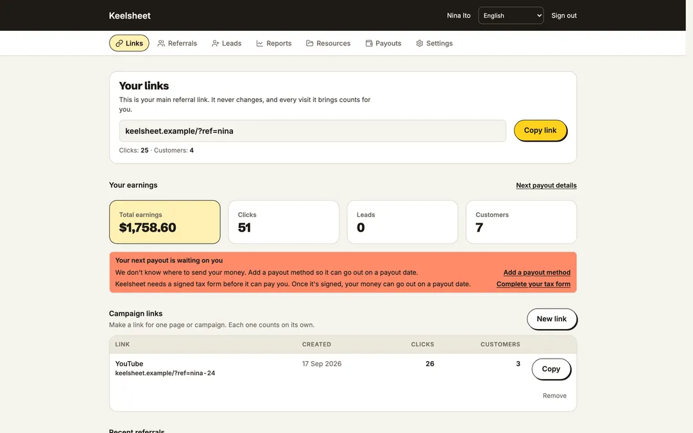
Task: Click the Resources folder icon
Action: point(310,44)
